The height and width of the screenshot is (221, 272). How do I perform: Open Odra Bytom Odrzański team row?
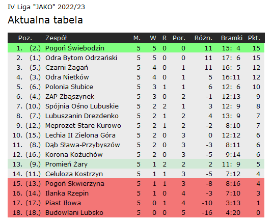pyautogui.click(x=136, y=58)
